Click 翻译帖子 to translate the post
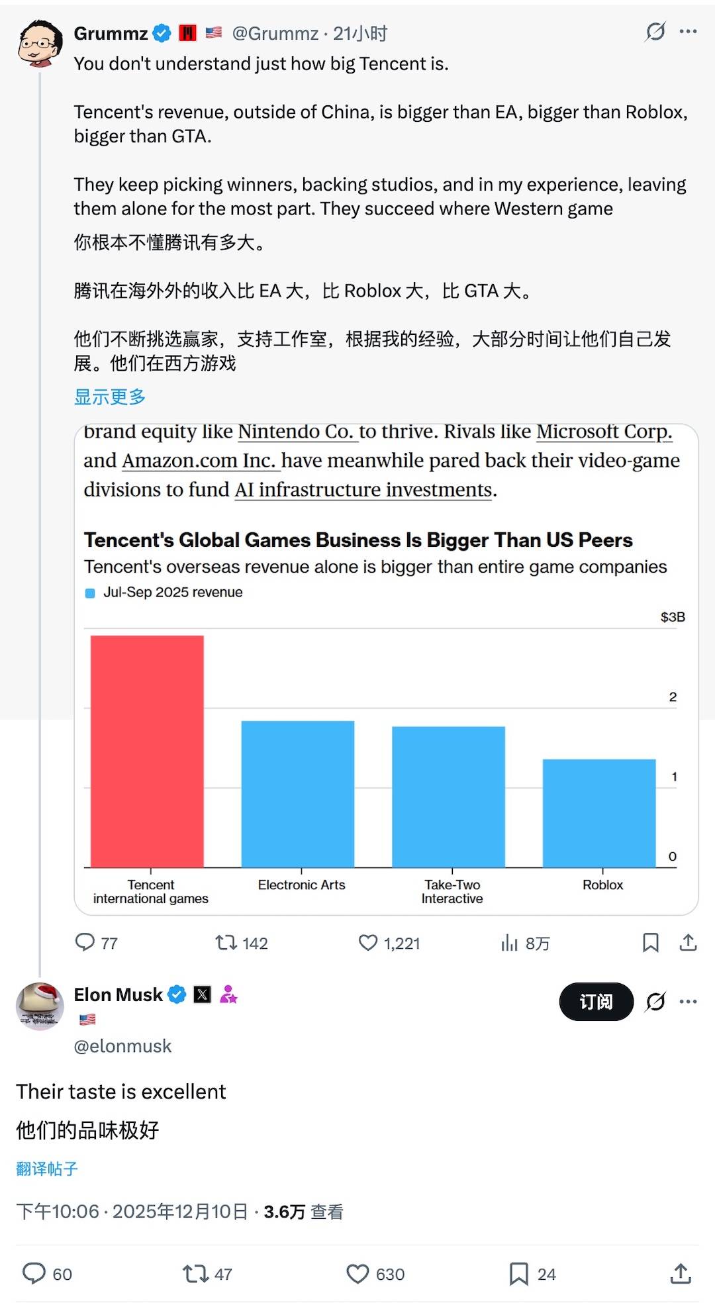Viewport: 715px width, 1303px height. point(47,1169)
